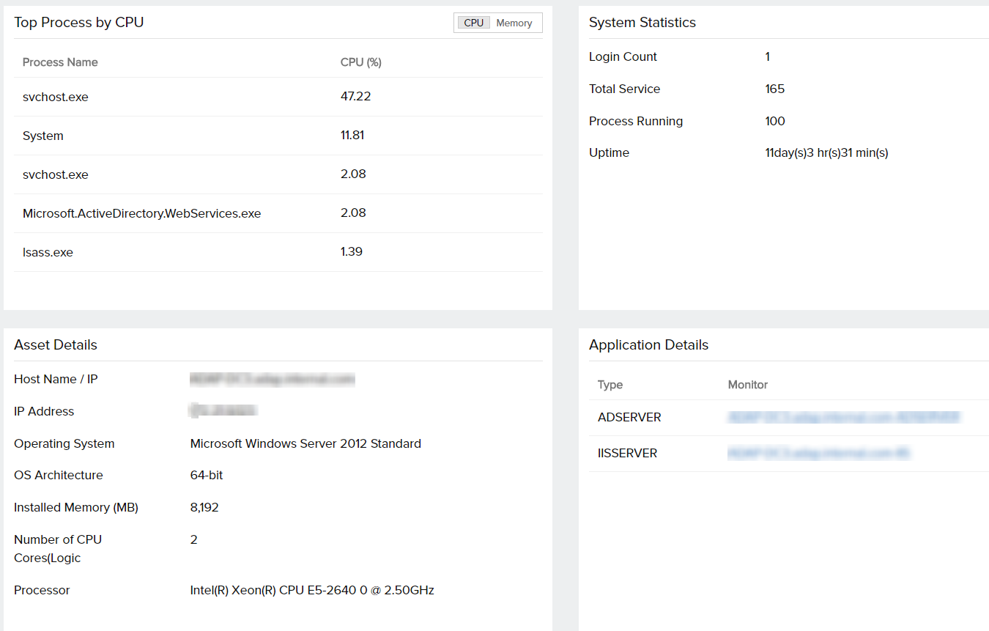
Task: Select the lsass.exe process row
Action: pyautogui.click(x=47, y=251)
